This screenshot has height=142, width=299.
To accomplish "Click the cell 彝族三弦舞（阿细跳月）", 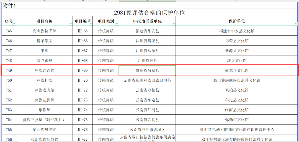I will (44, 120).
